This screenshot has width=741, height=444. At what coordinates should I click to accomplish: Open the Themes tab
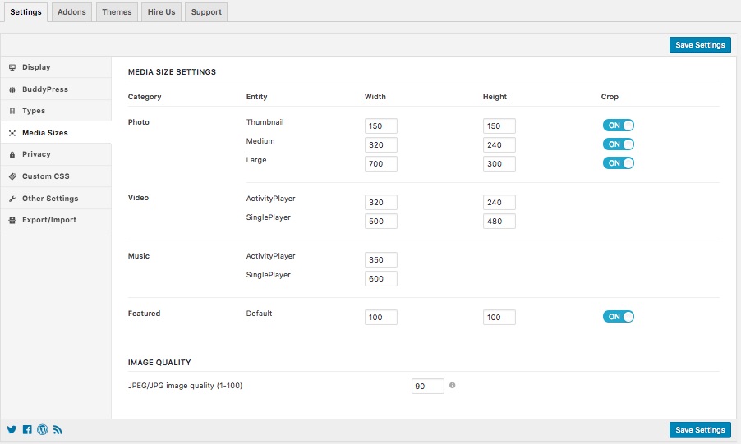point(117,12)
